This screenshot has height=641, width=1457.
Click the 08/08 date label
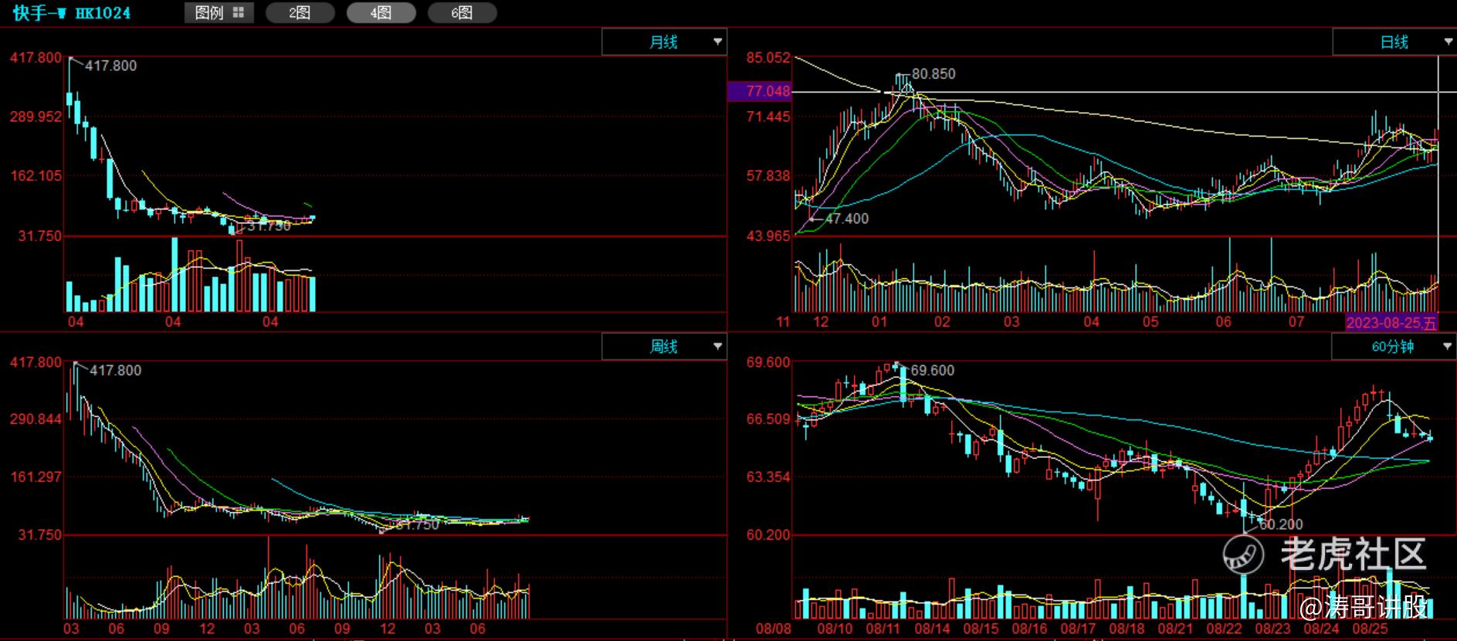(773, 629)
